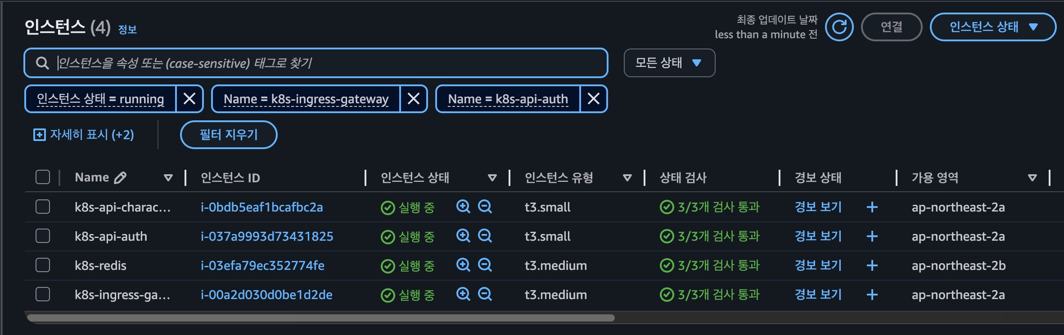Open the 인스턴스 상태 actions dropdown
1064x335 pixels.
click(x=993, y=27)
